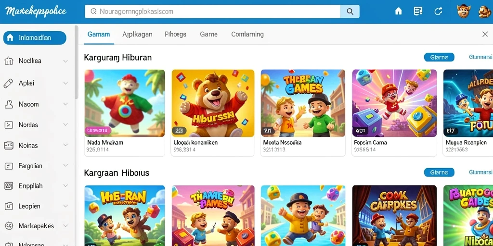Open the Uopadi konamiken bear game thumbnail

(213, 103)
